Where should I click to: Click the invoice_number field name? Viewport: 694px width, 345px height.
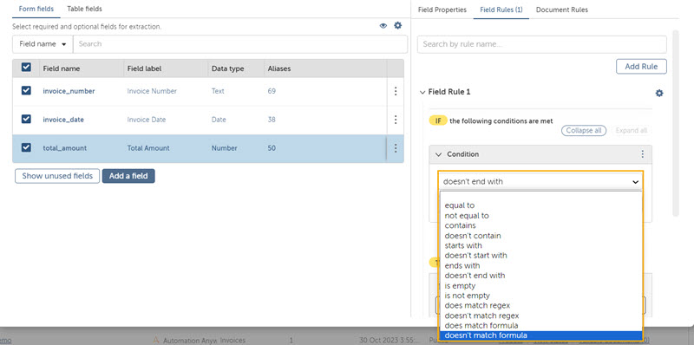[x=69, y=91]
